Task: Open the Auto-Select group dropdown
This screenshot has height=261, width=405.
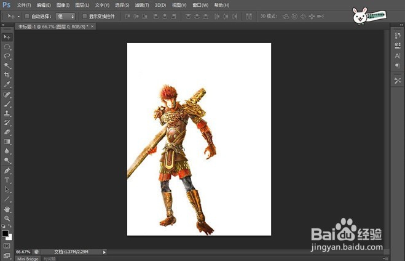Action: click(x=65, y=16)
